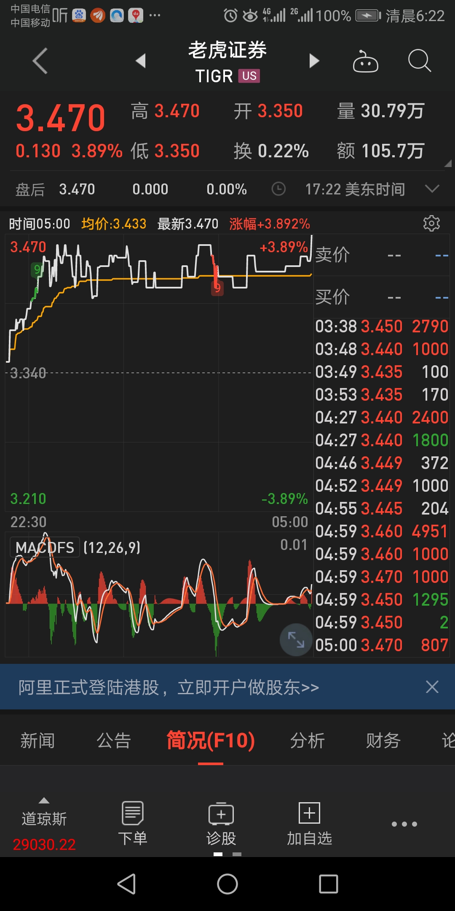Select the 04:59 3.460 4951 trade row

(x=382, y=531)
